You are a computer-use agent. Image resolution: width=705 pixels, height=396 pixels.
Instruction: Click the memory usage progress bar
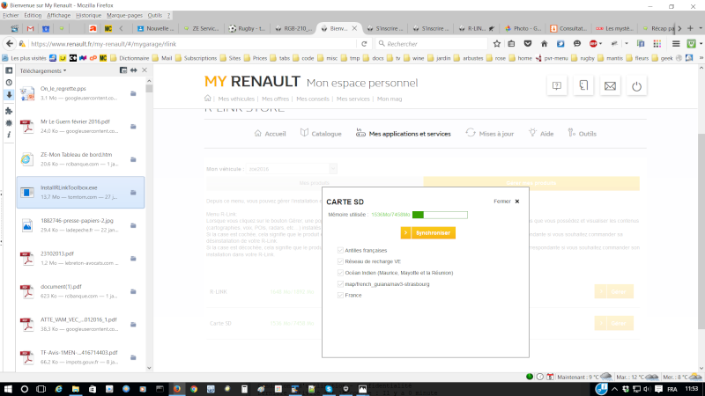coord(440,215)
